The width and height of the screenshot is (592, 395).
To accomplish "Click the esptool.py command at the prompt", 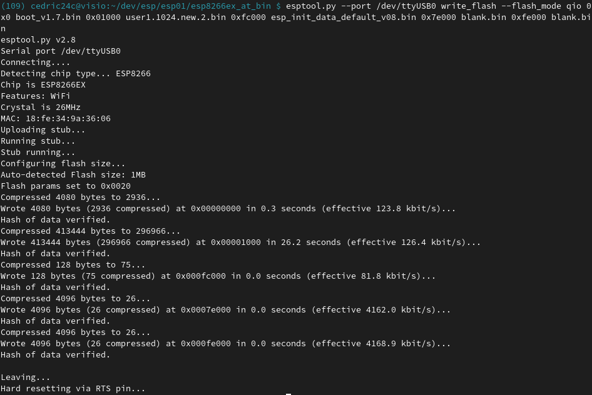I will [311, 6].
